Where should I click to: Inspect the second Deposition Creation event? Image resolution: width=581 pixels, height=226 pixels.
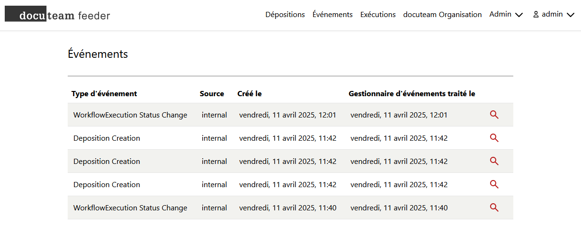coord(494,161)
